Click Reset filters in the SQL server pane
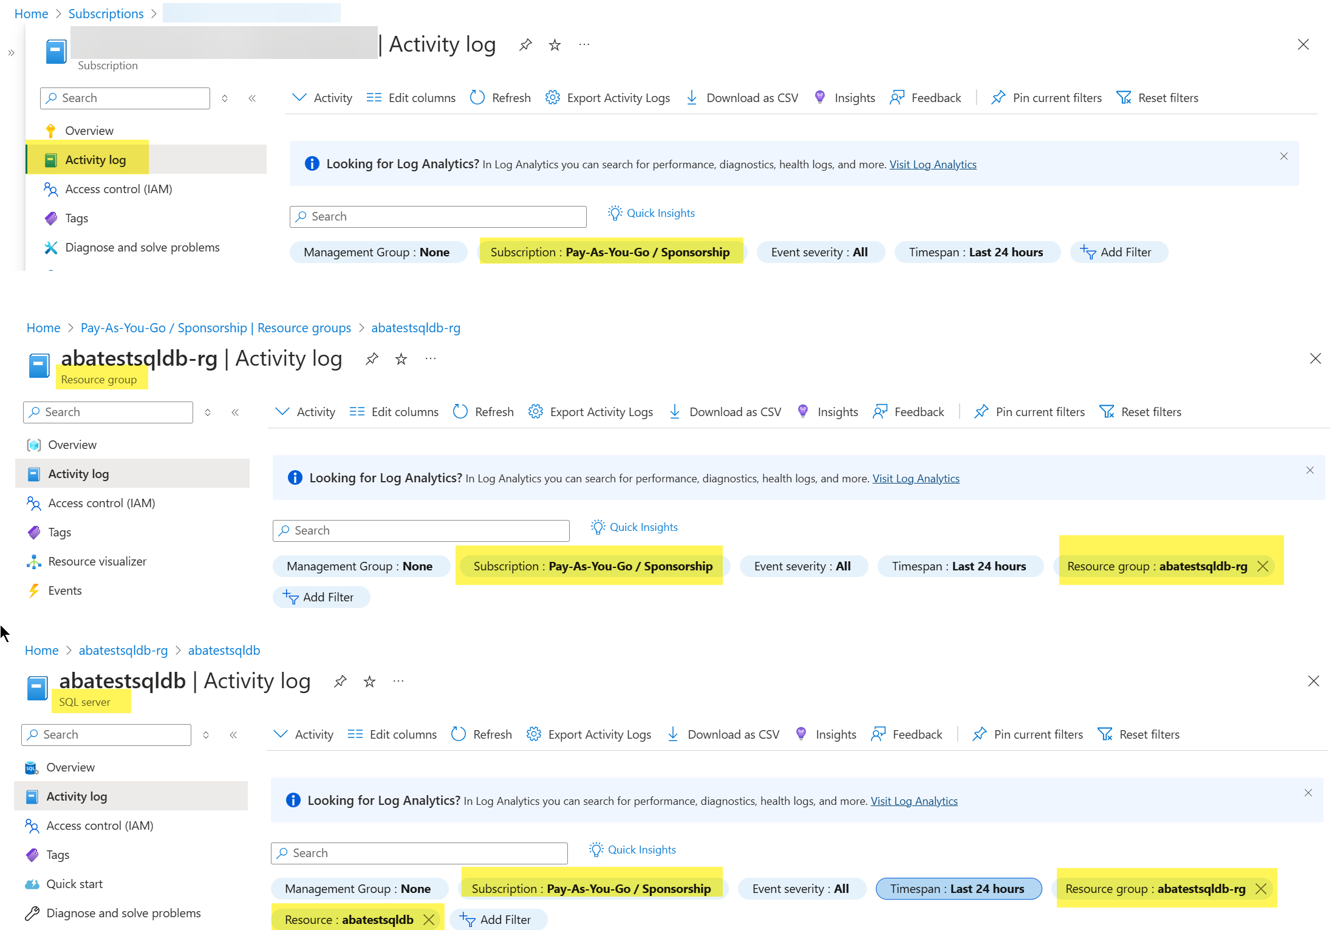Viewport: 1332px width, 930px height. 1139,734
